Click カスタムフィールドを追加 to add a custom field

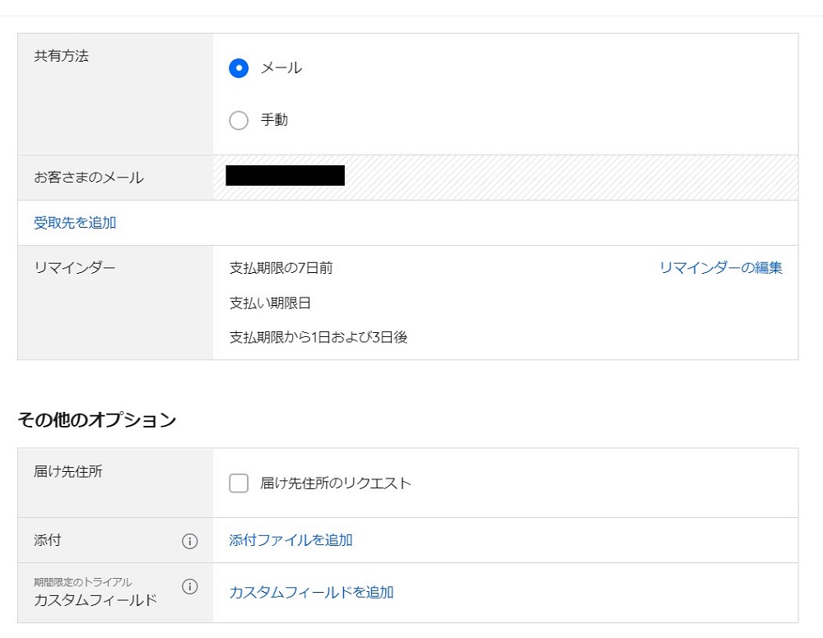[x=311, y=592]
